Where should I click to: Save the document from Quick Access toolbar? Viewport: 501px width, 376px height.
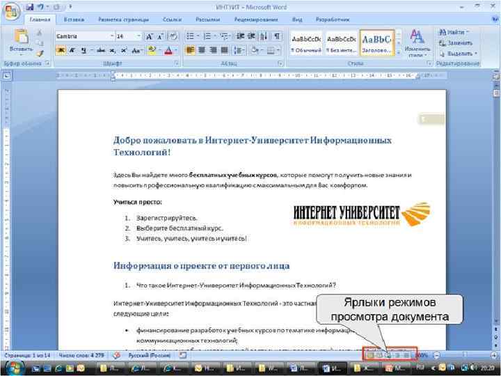29,7
